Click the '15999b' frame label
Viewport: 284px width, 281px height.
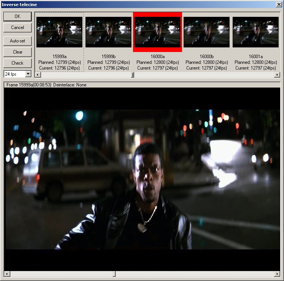tap(108, 57)
